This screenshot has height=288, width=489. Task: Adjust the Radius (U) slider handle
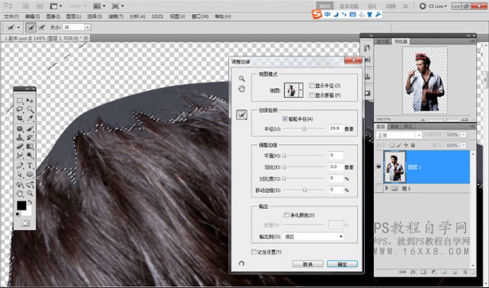(x=304, y=129)
